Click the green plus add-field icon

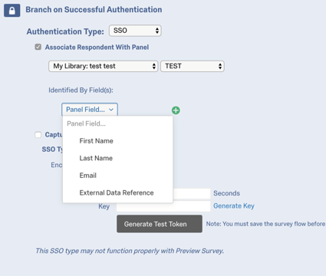[176, 110]
